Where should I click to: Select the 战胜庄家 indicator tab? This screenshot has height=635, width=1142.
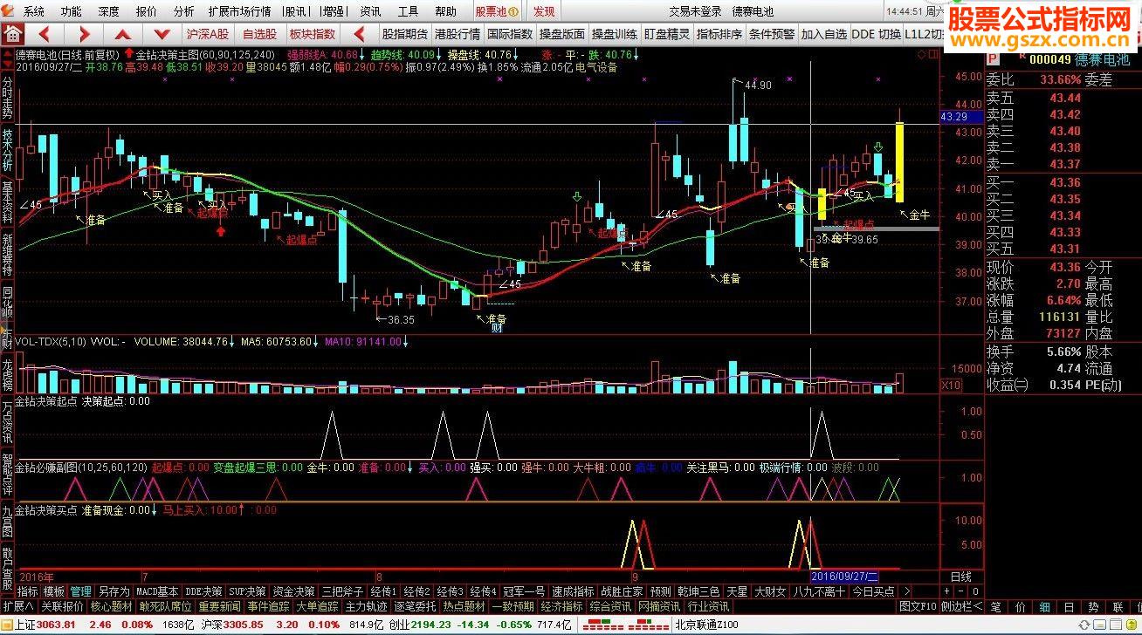pyautogui.click(x=622, y=591)
